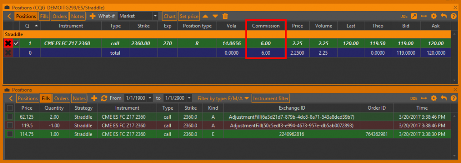
Task: Open settings gear in the top panel
Action: point(434,16)
